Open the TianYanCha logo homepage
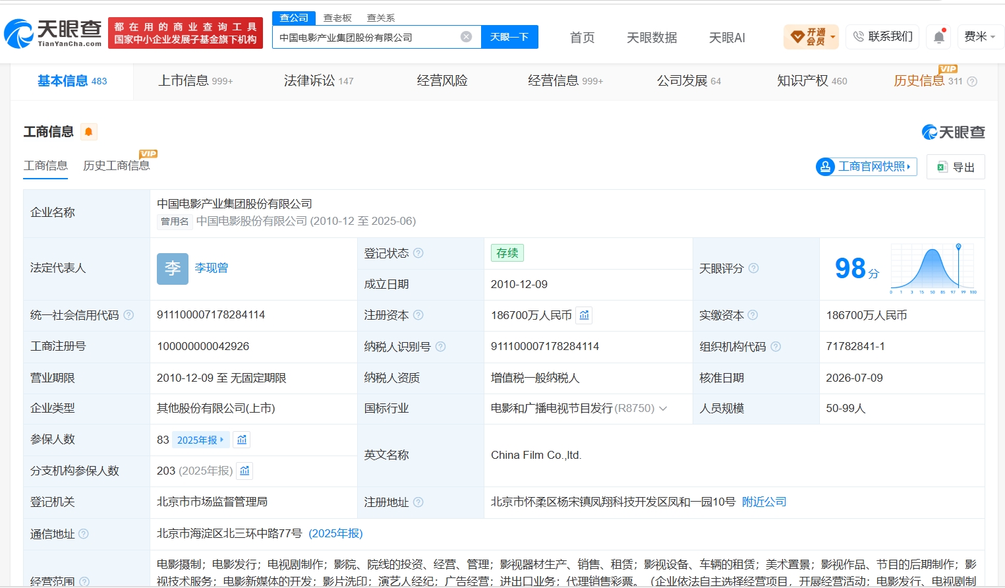The width and height of the screenshot is (1005, 588). click(x=53, y=33)
